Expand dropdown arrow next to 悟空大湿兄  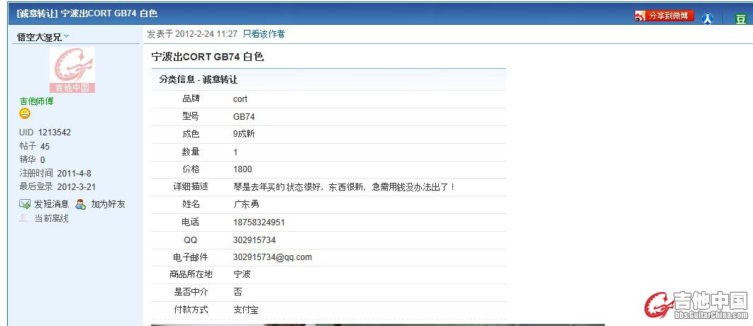pyautogui.click(x=66, y=36)
